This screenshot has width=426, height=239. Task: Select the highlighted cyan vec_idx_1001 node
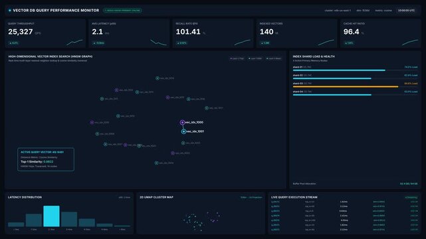[183, 131]
